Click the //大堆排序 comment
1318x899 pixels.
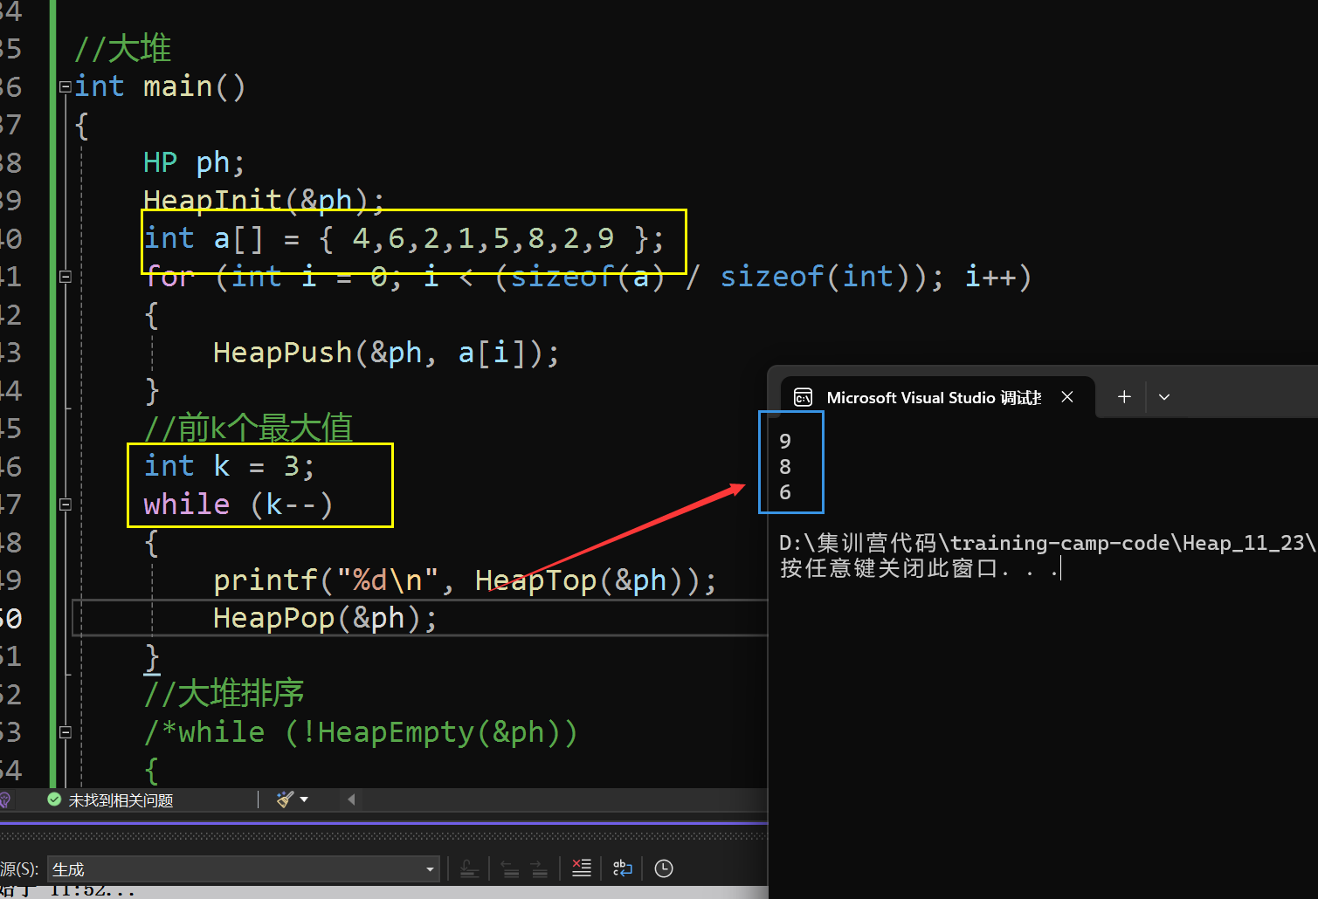[x=224, y=694]
